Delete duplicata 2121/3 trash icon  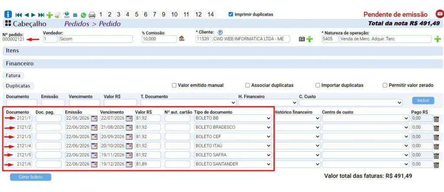[x=436, y=137]
